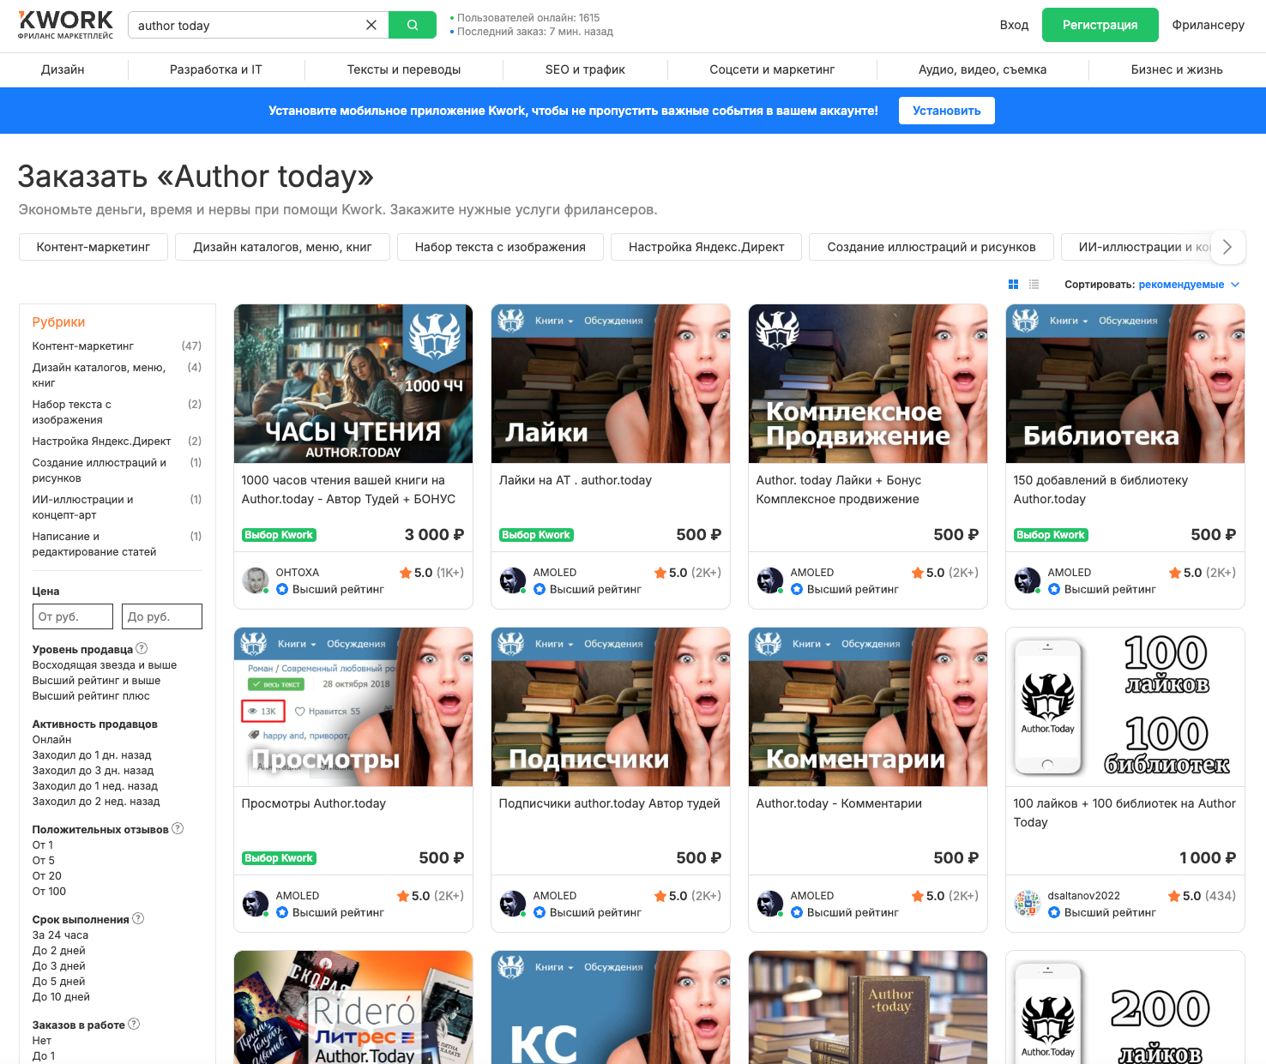Click help icon next to Уровень продавца
This screenshot has width=1266, height=1064.
pos(142,648)
